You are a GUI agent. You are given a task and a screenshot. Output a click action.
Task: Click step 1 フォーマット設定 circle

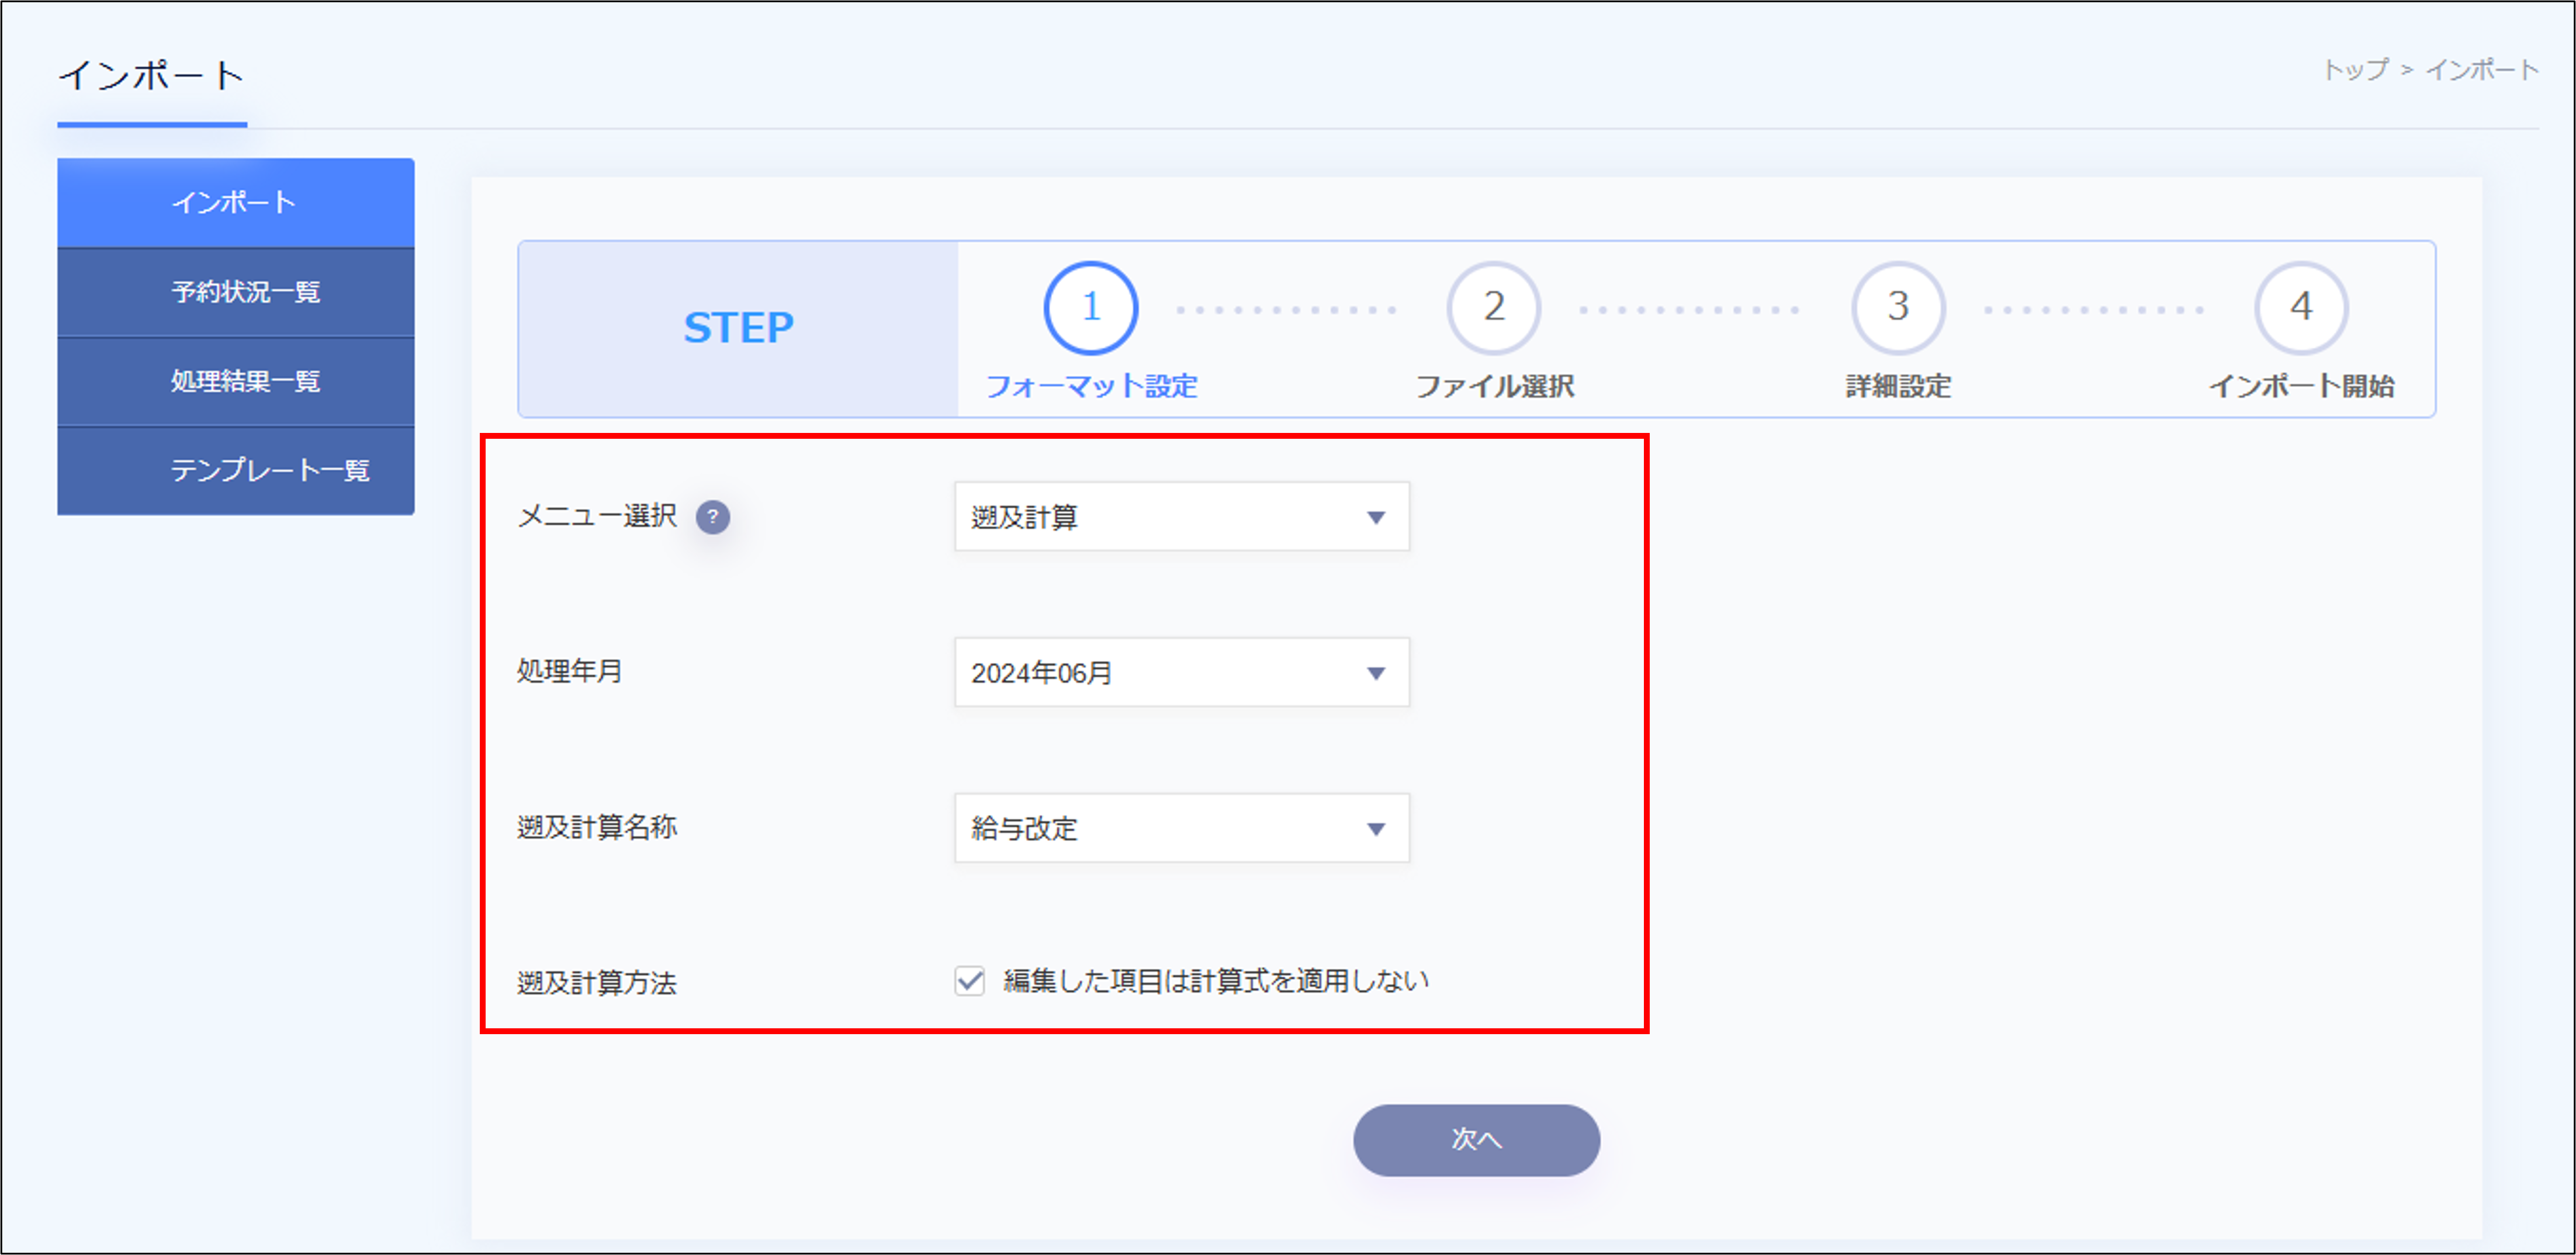click(x=1089, y=307)
